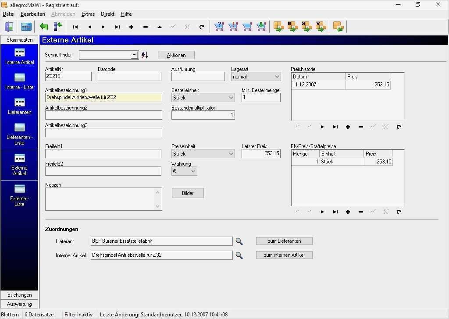Click the alphabetical sort icon beside Schnellfinder

[144, 55]
